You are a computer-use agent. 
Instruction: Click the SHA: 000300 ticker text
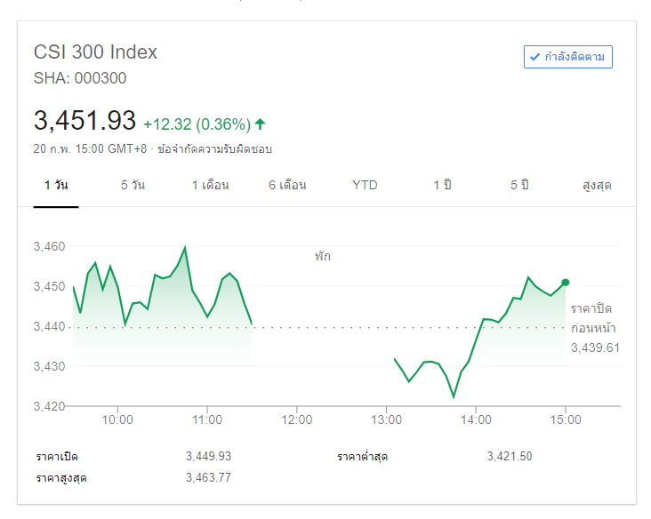(x=80, y=78)
